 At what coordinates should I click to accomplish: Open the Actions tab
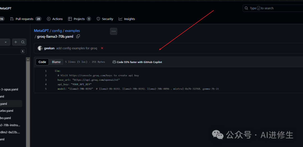(x=55, y=19)
